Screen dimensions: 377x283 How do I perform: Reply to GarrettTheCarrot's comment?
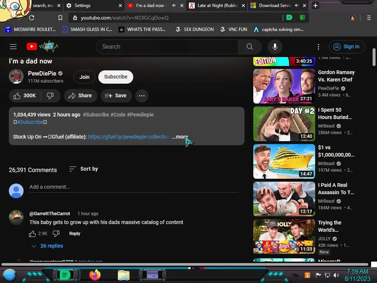click(74, 234)
